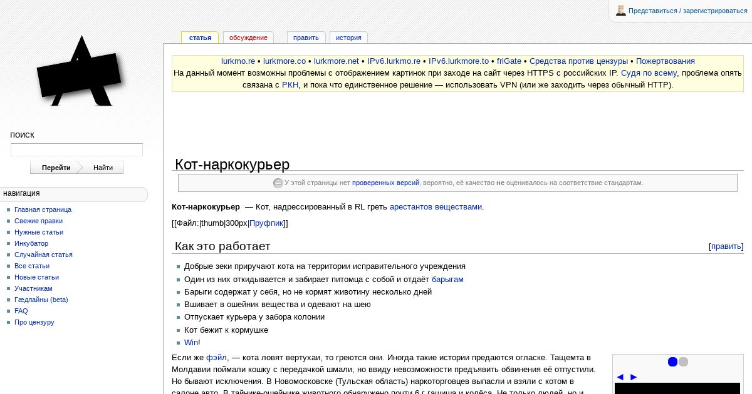
Task: Click list item «Кот бежит к кормушке»
Action: click(x=226, y=330)
